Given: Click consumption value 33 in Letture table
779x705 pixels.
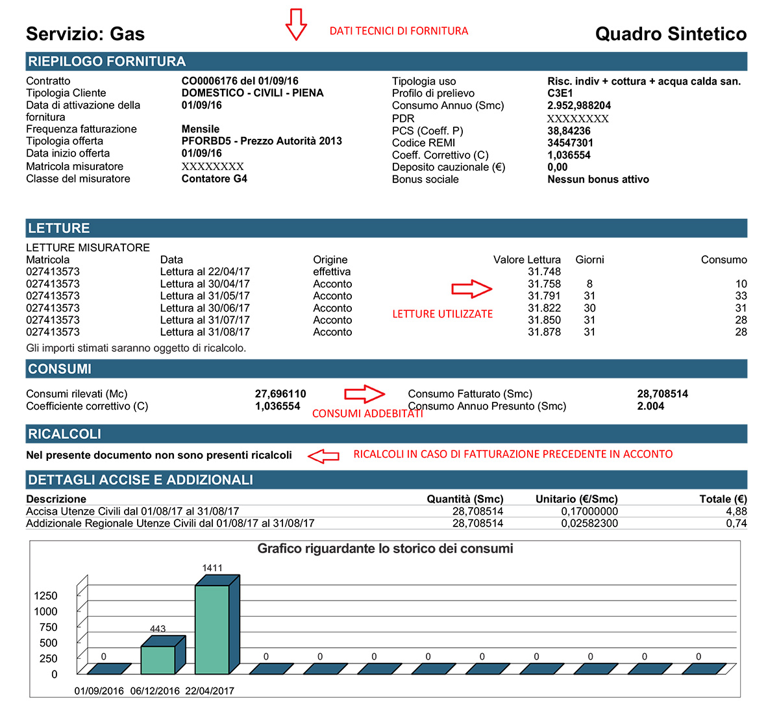Looking at the screenshot, I should coord(741,296).
